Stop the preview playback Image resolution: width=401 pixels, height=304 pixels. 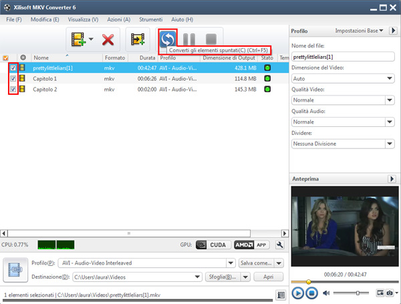click(x=311, y=293)
